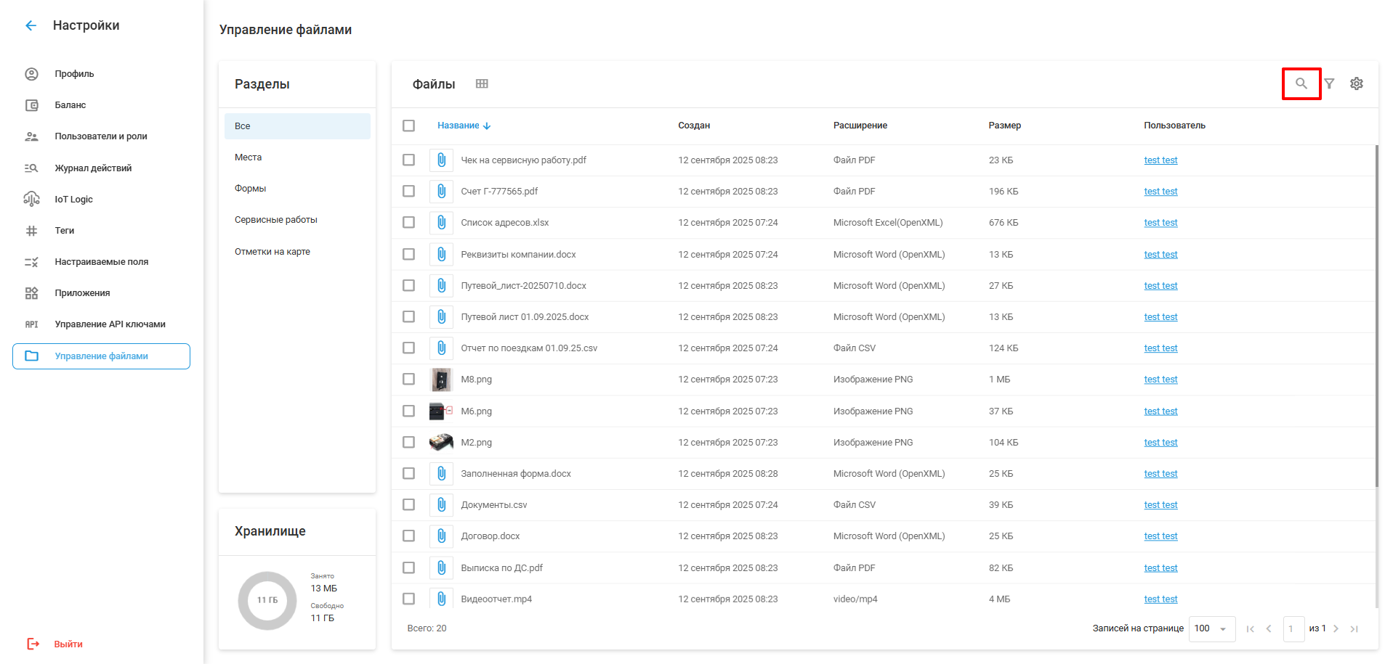Open Пользователи и роли settings
Viewport: 1393px width, 664px height.
(x=100, y=136)
